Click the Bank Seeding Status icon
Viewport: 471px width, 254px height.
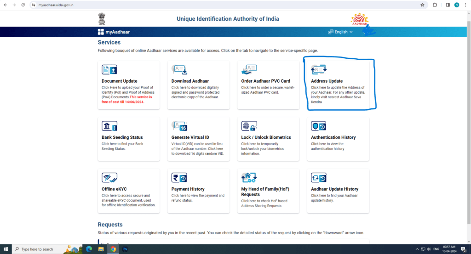tap(109, 126)
